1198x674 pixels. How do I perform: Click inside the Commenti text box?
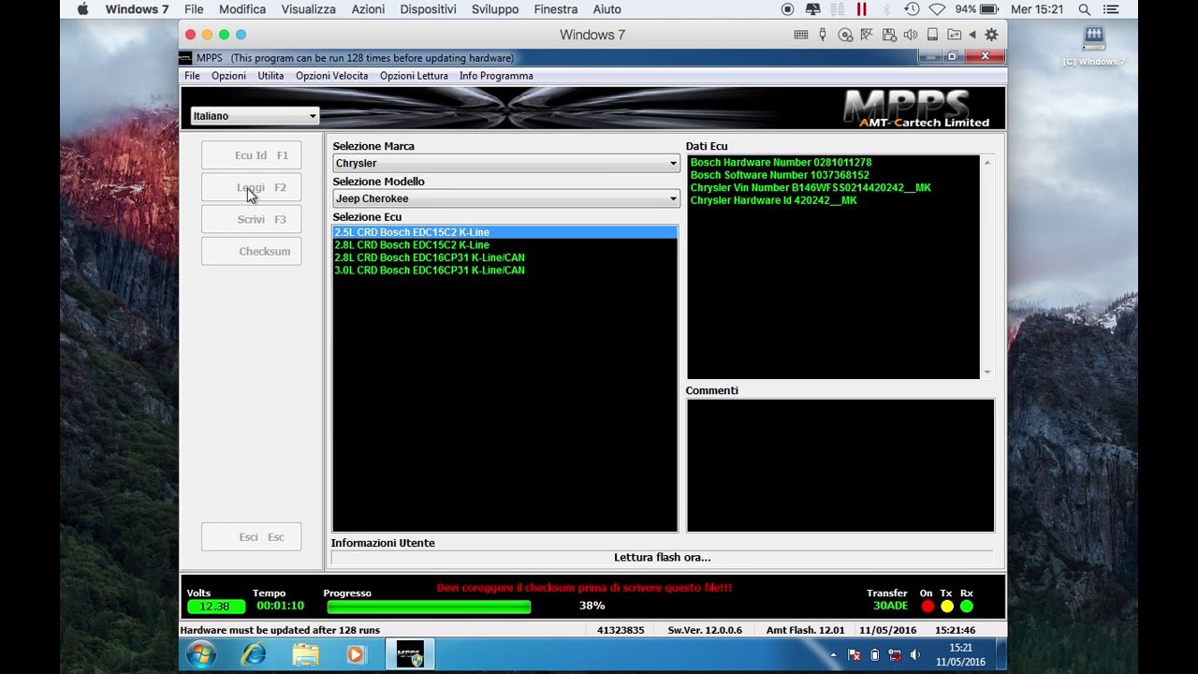[840, 465]
